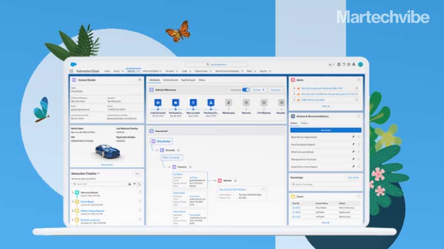Screen dimensions: 444x249
Task: Select the New Location milestone icon
Action: (x=193, y=102)
